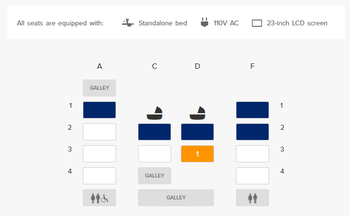350x216 pixels.
Task: Choose empty seat 4A
Action: (99, 176)
